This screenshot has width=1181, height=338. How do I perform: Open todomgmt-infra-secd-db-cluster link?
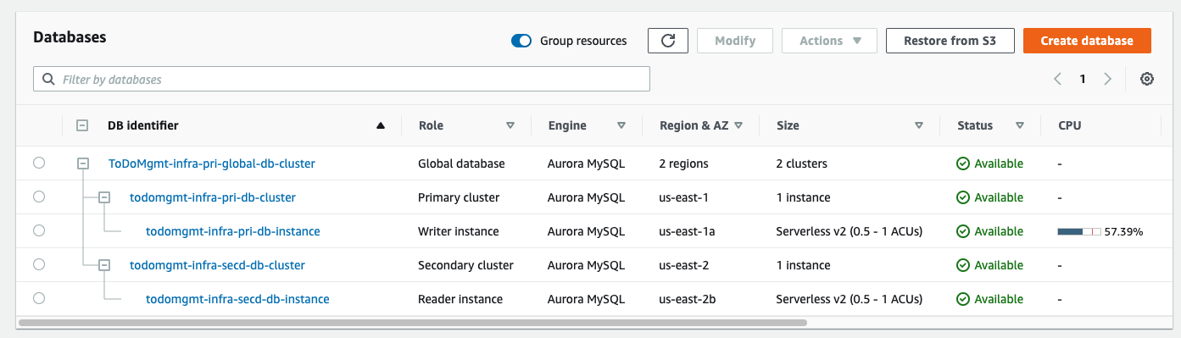coord(217,265)
